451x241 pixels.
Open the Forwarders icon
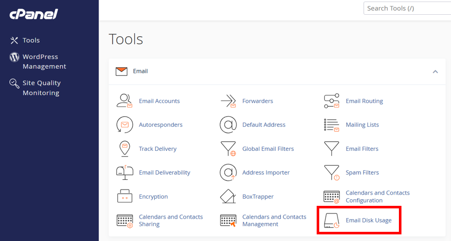pos(228,101)
